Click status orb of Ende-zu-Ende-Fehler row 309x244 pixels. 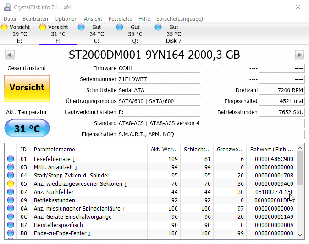(11, 233)
